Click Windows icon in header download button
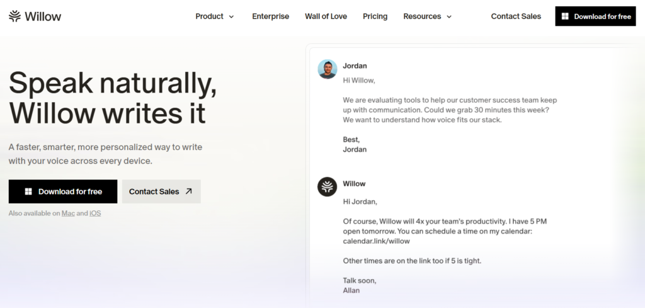The image size is (645, 308). point(565,16)
